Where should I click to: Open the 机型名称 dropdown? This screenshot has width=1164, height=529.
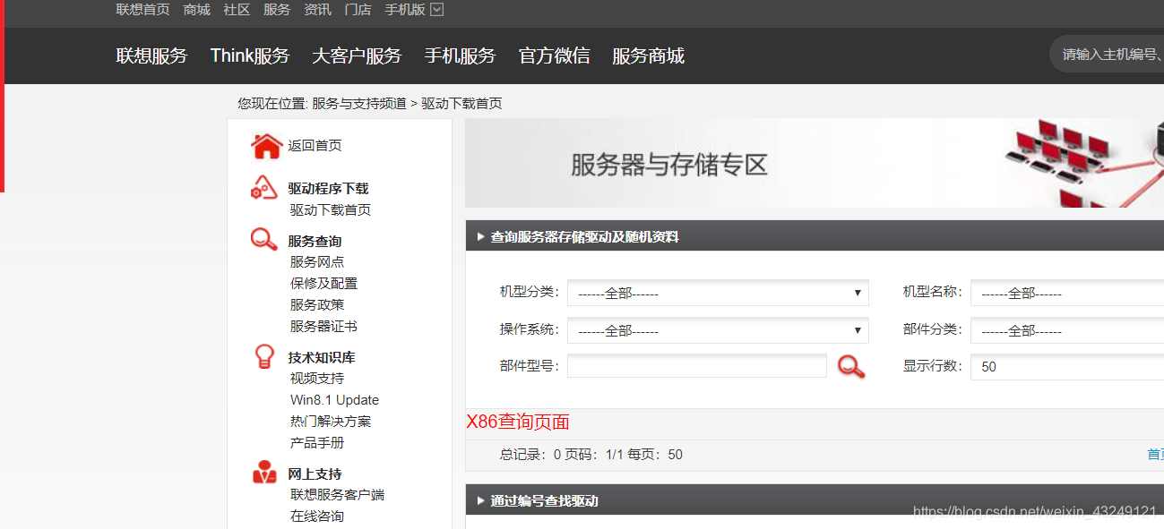coord(1067,293)
